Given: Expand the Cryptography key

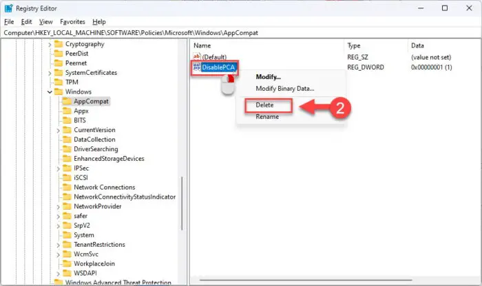Looking at the screenshot, I should pyautogui.click(x=50, y=45).
